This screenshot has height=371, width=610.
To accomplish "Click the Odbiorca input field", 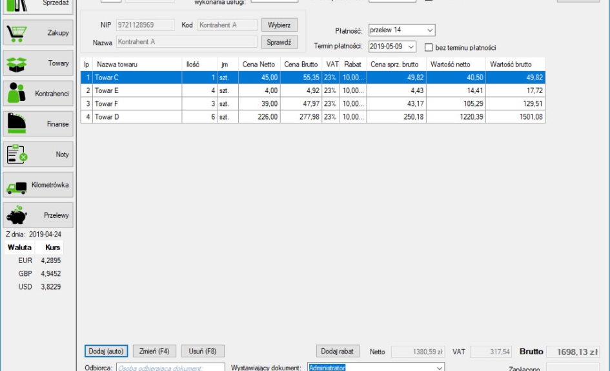I will point(170,368).
